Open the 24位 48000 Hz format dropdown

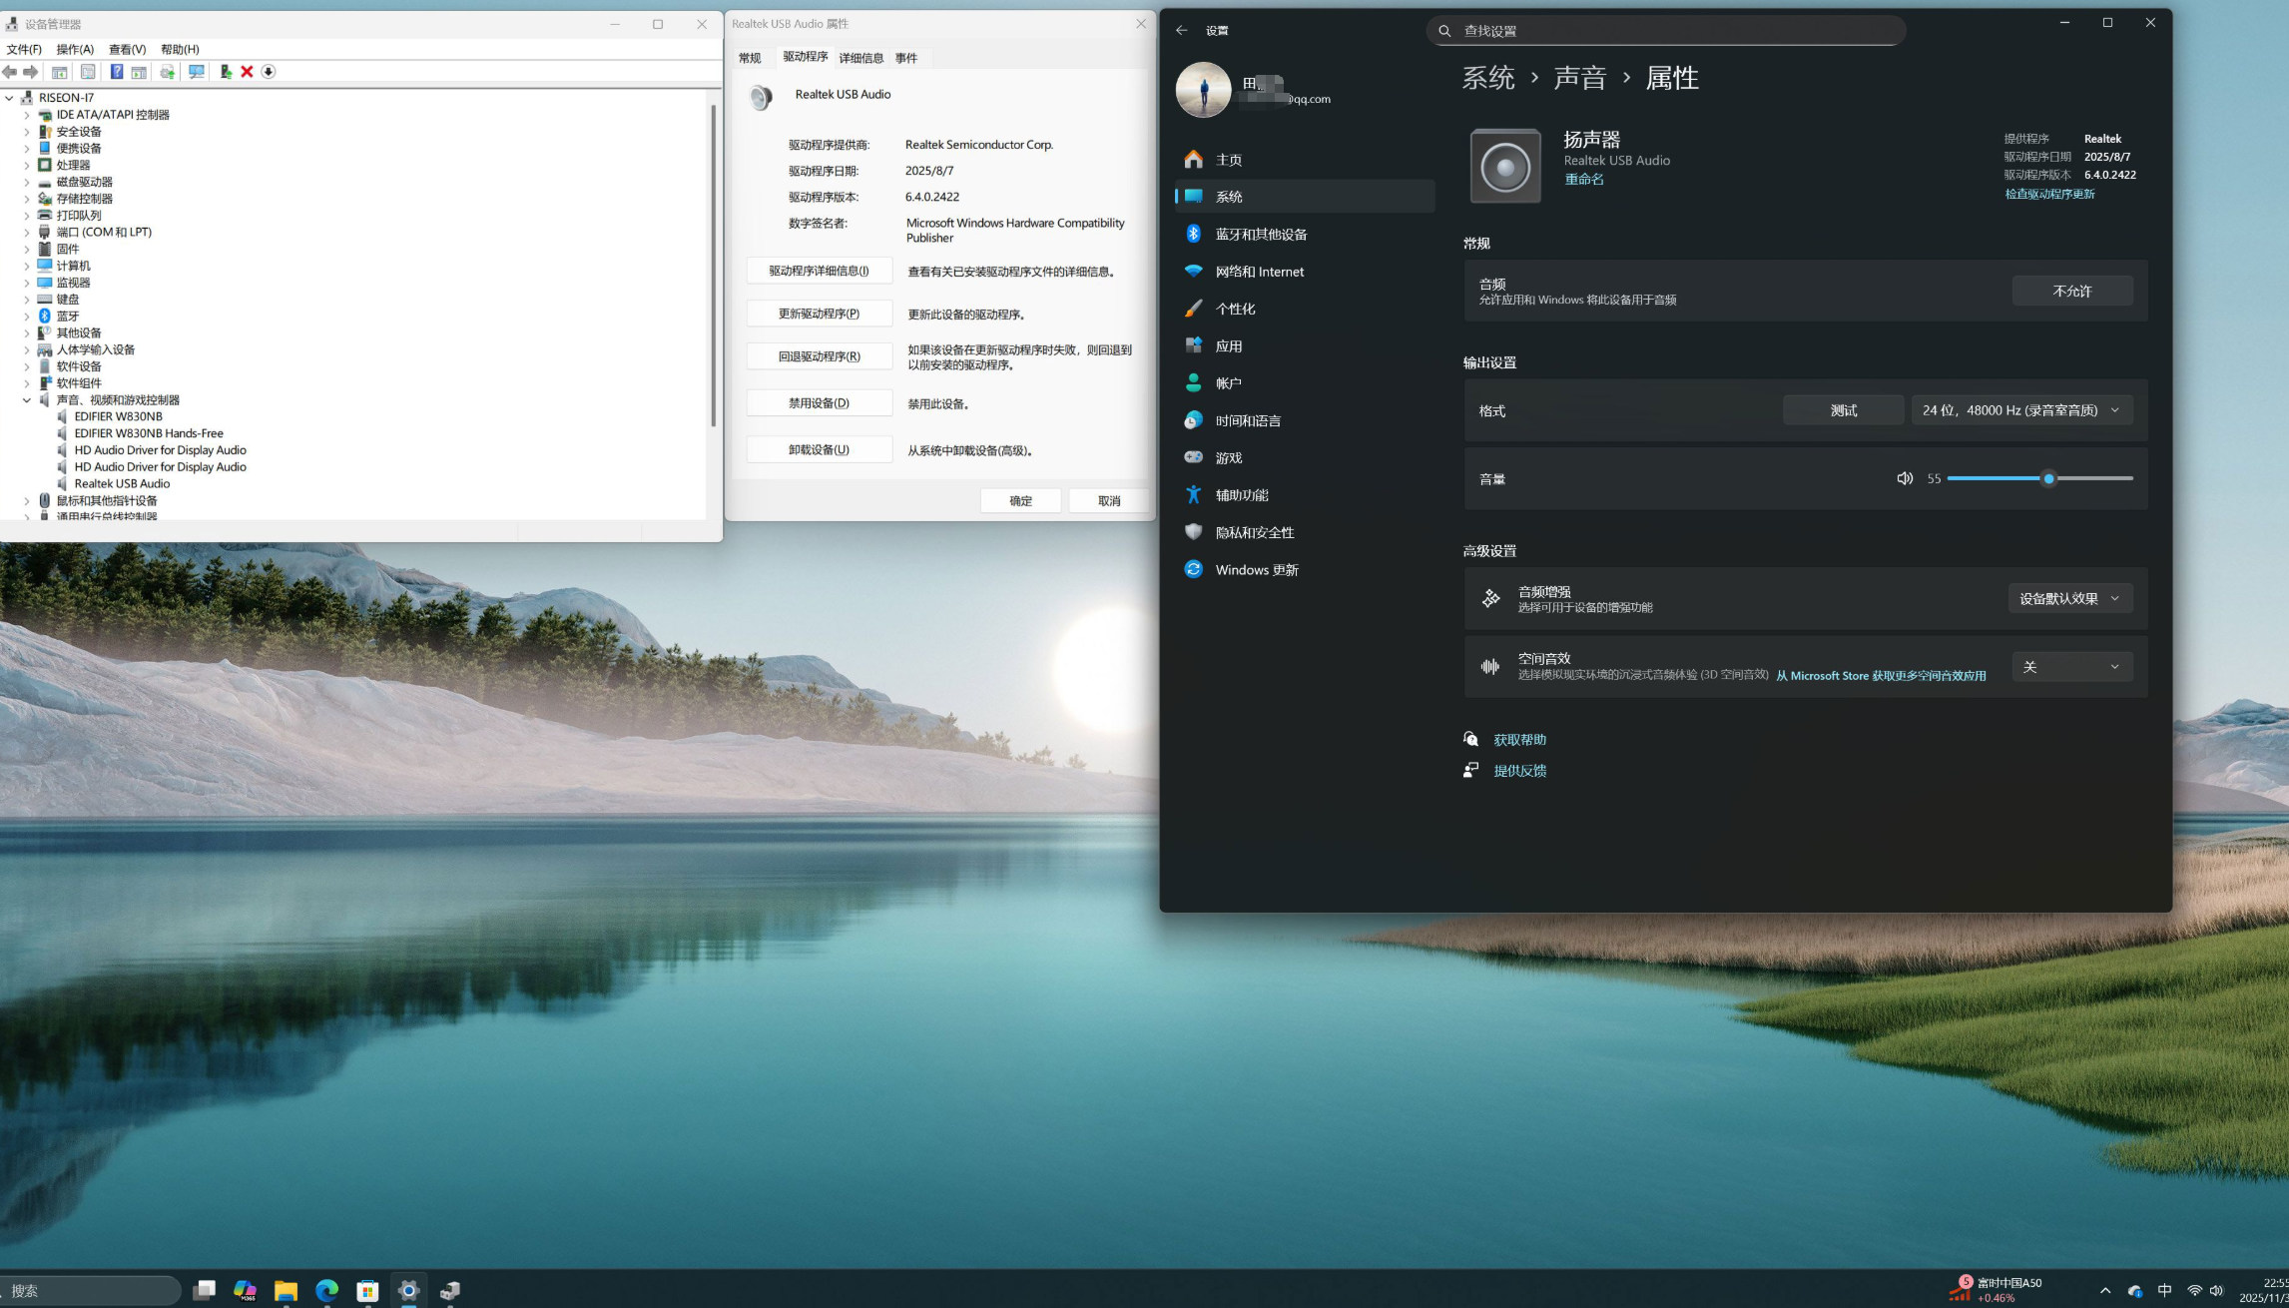(x=2020, y=409)
